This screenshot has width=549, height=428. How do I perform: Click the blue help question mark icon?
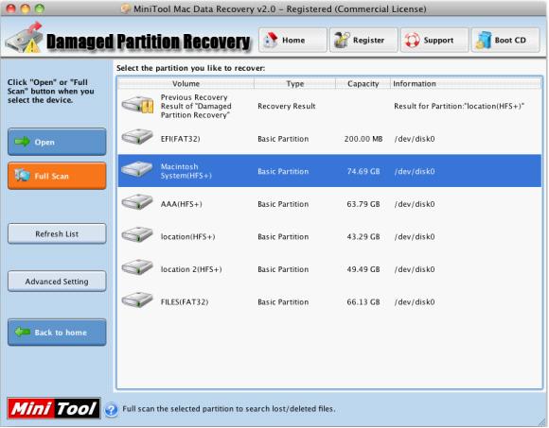(x=112, y=409)
